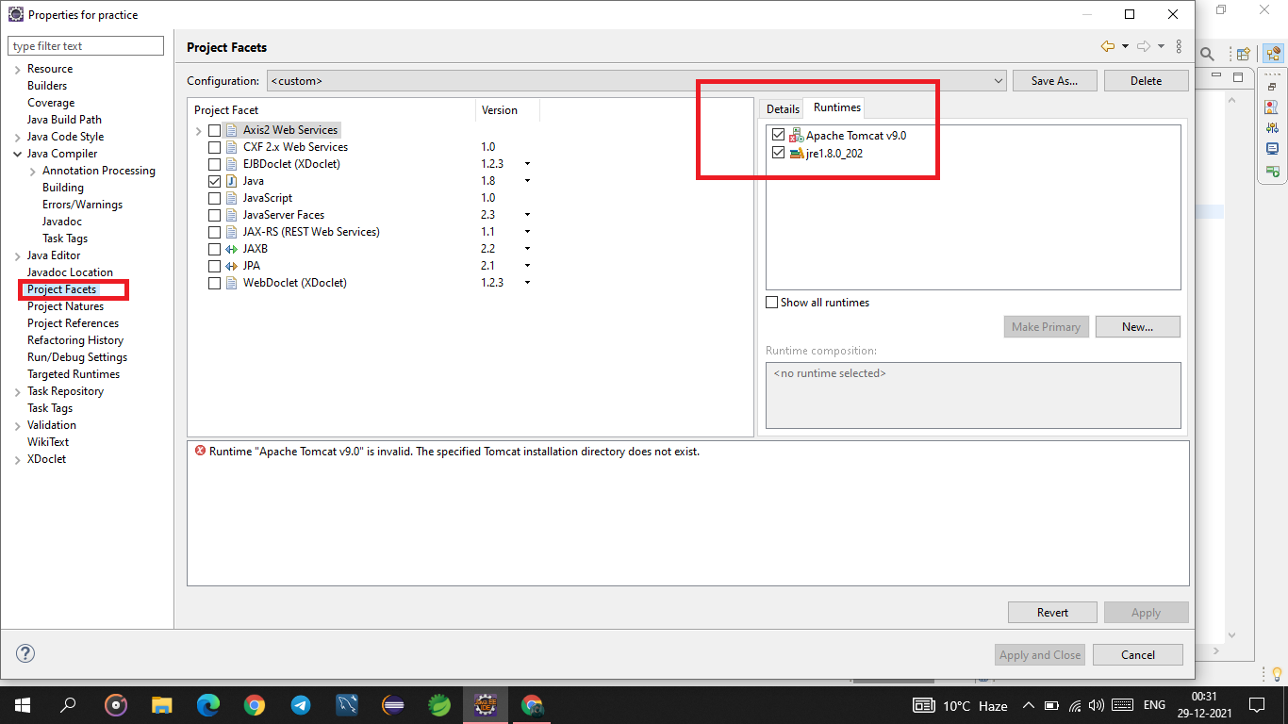
Task: Open the JAXB version dropdown arrow
Action: [x=527, y=249]
